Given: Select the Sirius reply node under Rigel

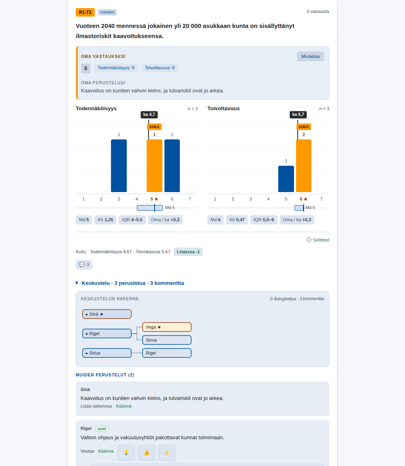Looking at the screenshot, I should click(167, 340).
